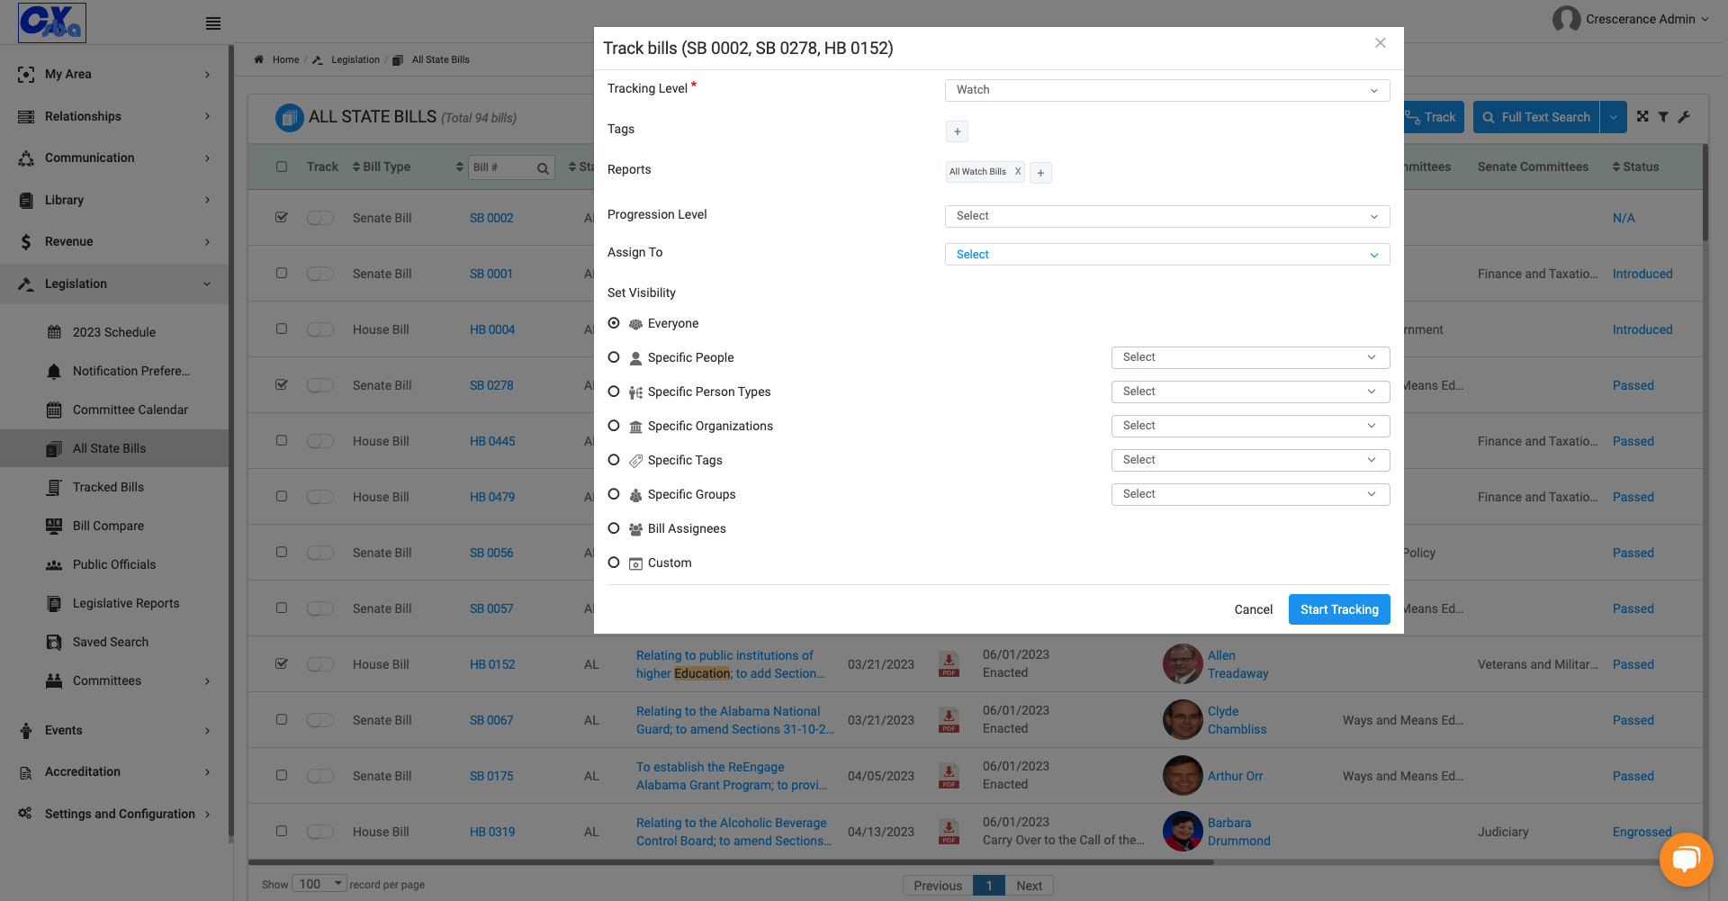Click the hamburger menu icon
This screenshot has height=901, width=1728.
click(213, 23)
